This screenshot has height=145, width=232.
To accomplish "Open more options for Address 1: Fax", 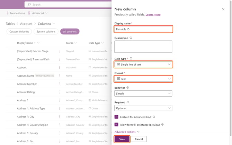I will (x=60, y=141).
